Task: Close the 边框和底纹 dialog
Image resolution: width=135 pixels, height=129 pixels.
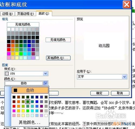Action: pyautogui.click(x=127, y=4)
